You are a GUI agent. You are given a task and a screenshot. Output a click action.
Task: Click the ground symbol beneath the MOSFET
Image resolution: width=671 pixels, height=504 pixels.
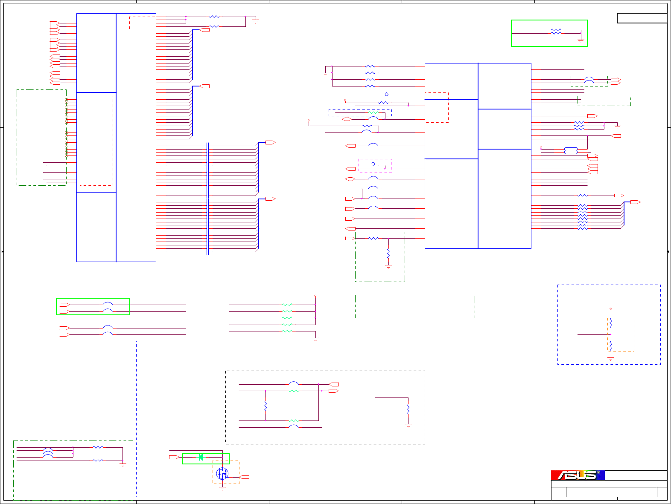222,488
